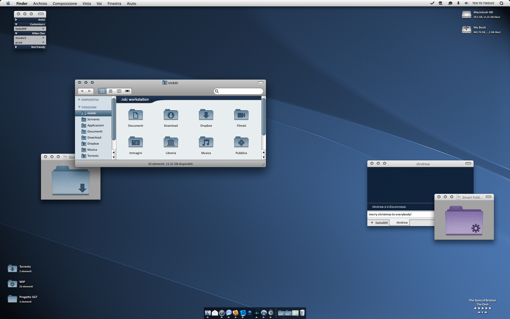Toggle the toolbar pill in iAndrew window
The image size is (510, 319).
point(468,163)
